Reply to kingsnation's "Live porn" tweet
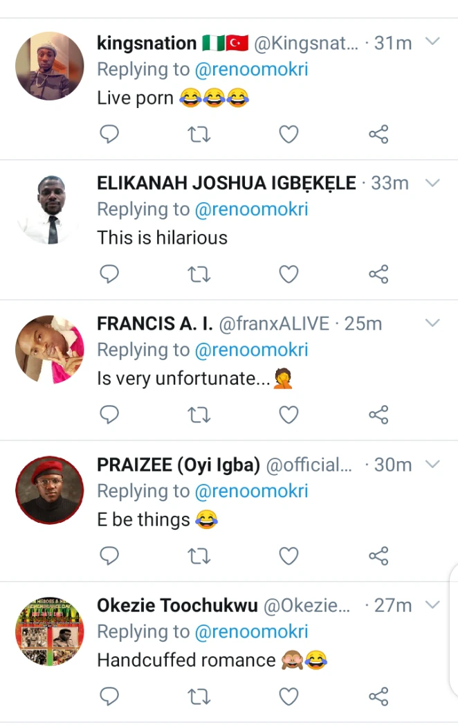 pos(109,134)
